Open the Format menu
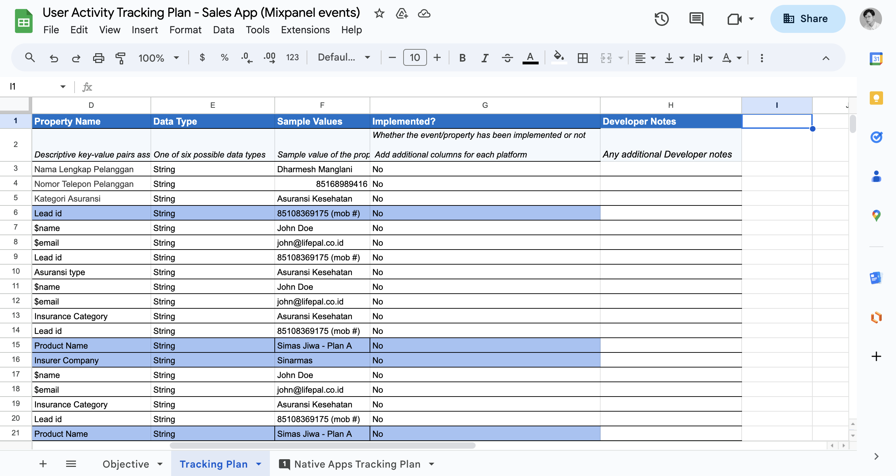The image size is (896, 476). click(185, 30)
